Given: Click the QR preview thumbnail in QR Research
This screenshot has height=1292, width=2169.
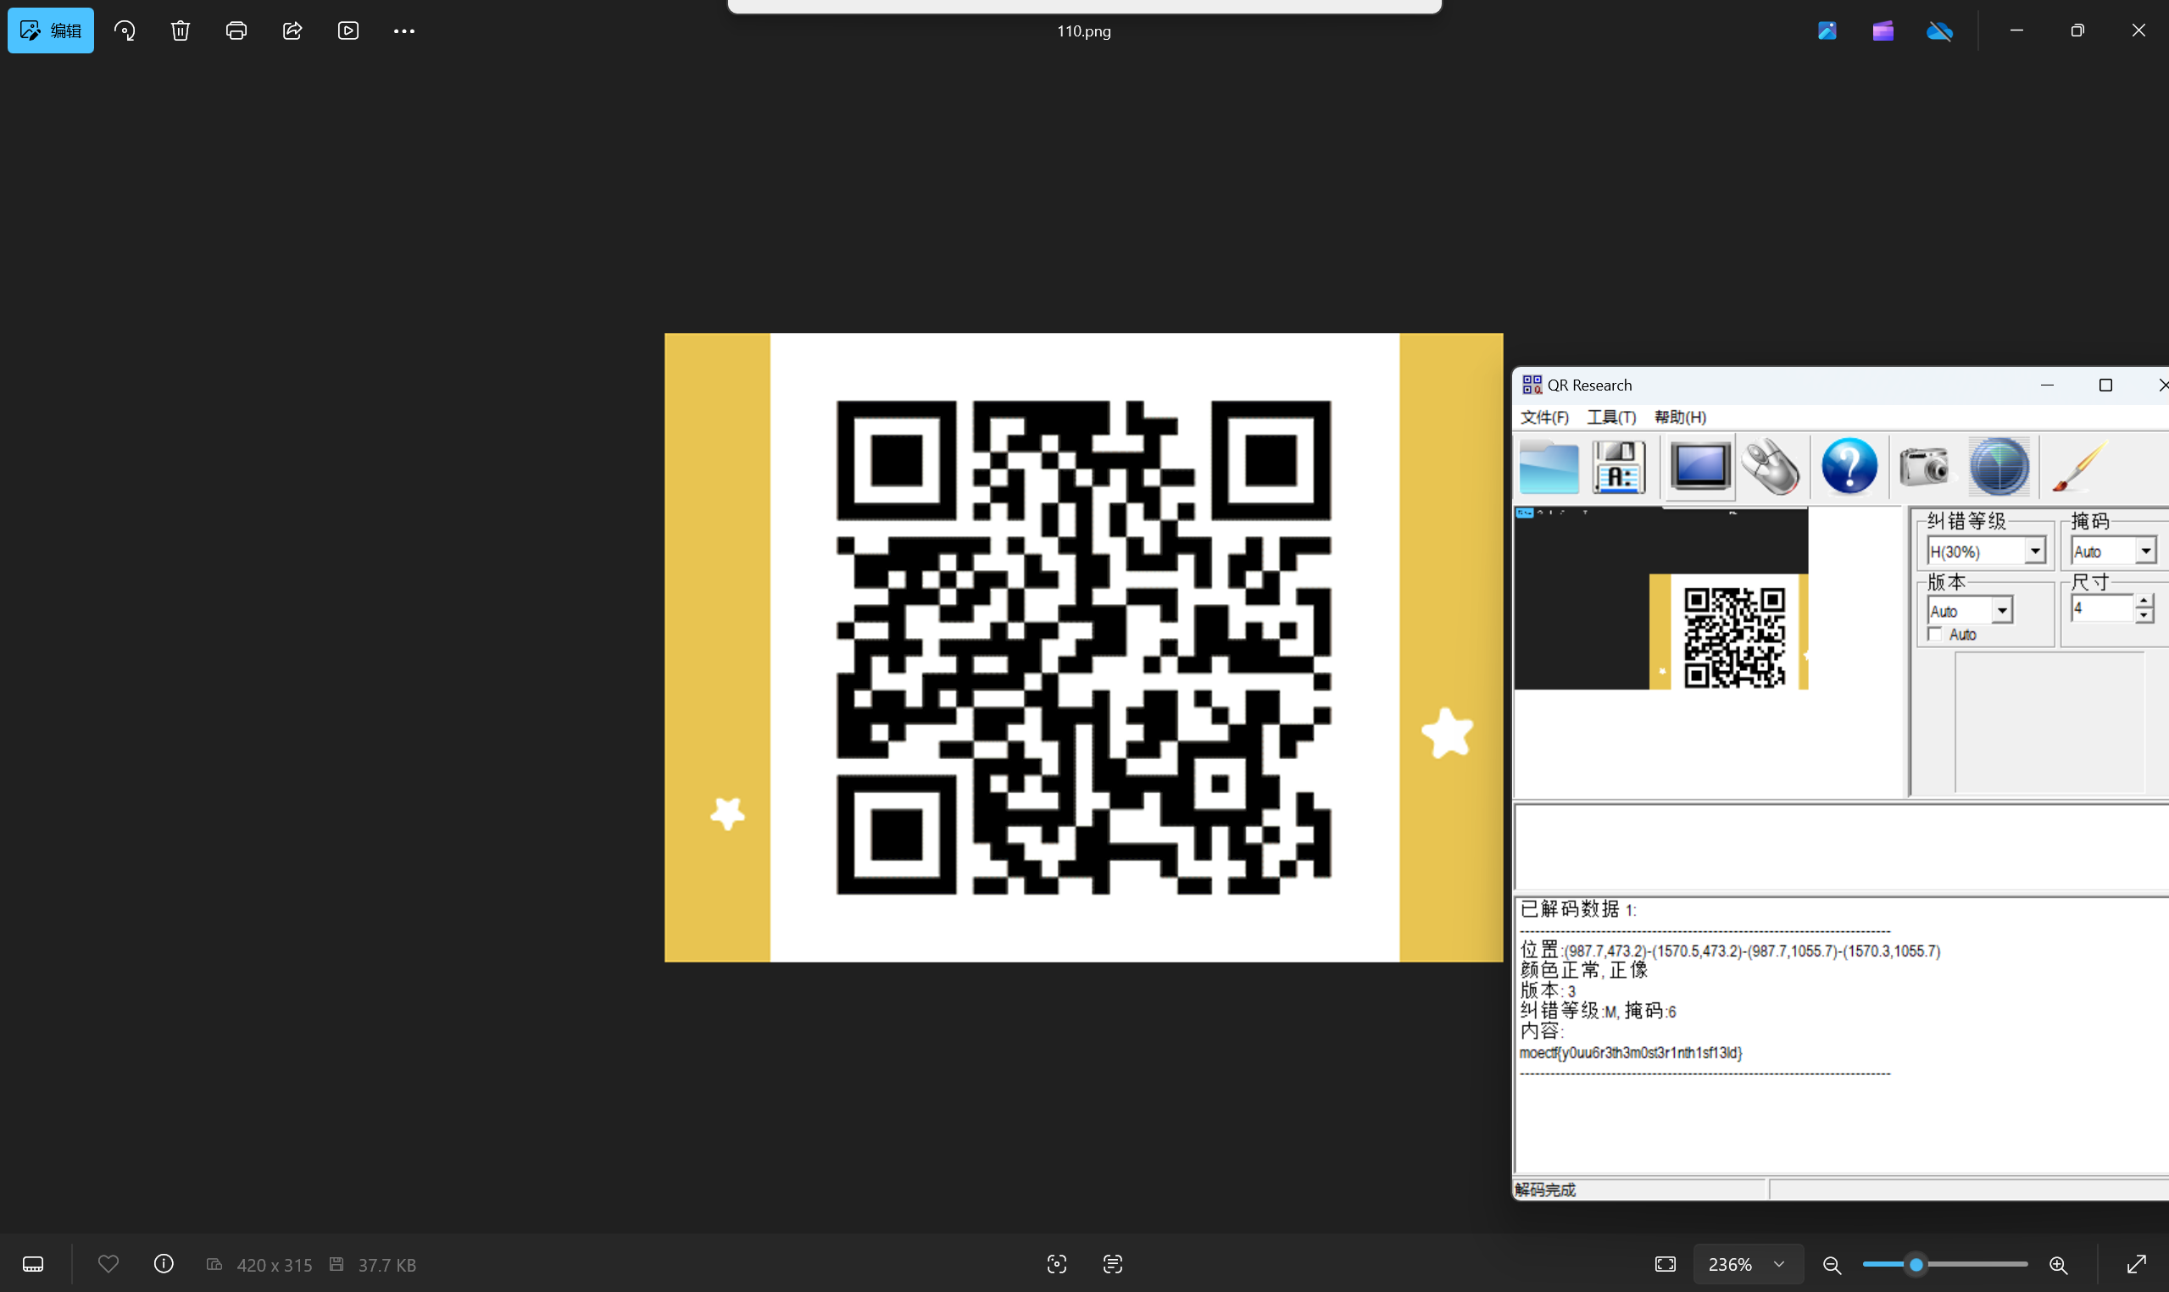Looking at the screenshot, I should [1661, 599].
